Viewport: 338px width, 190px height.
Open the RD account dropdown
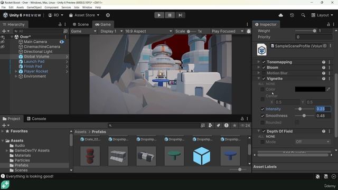(x=55, y=15)
